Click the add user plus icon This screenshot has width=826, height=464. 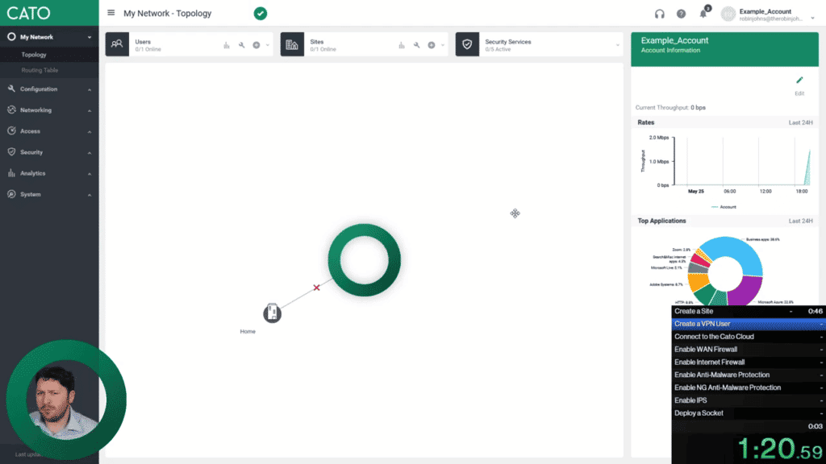coord(257,45)
